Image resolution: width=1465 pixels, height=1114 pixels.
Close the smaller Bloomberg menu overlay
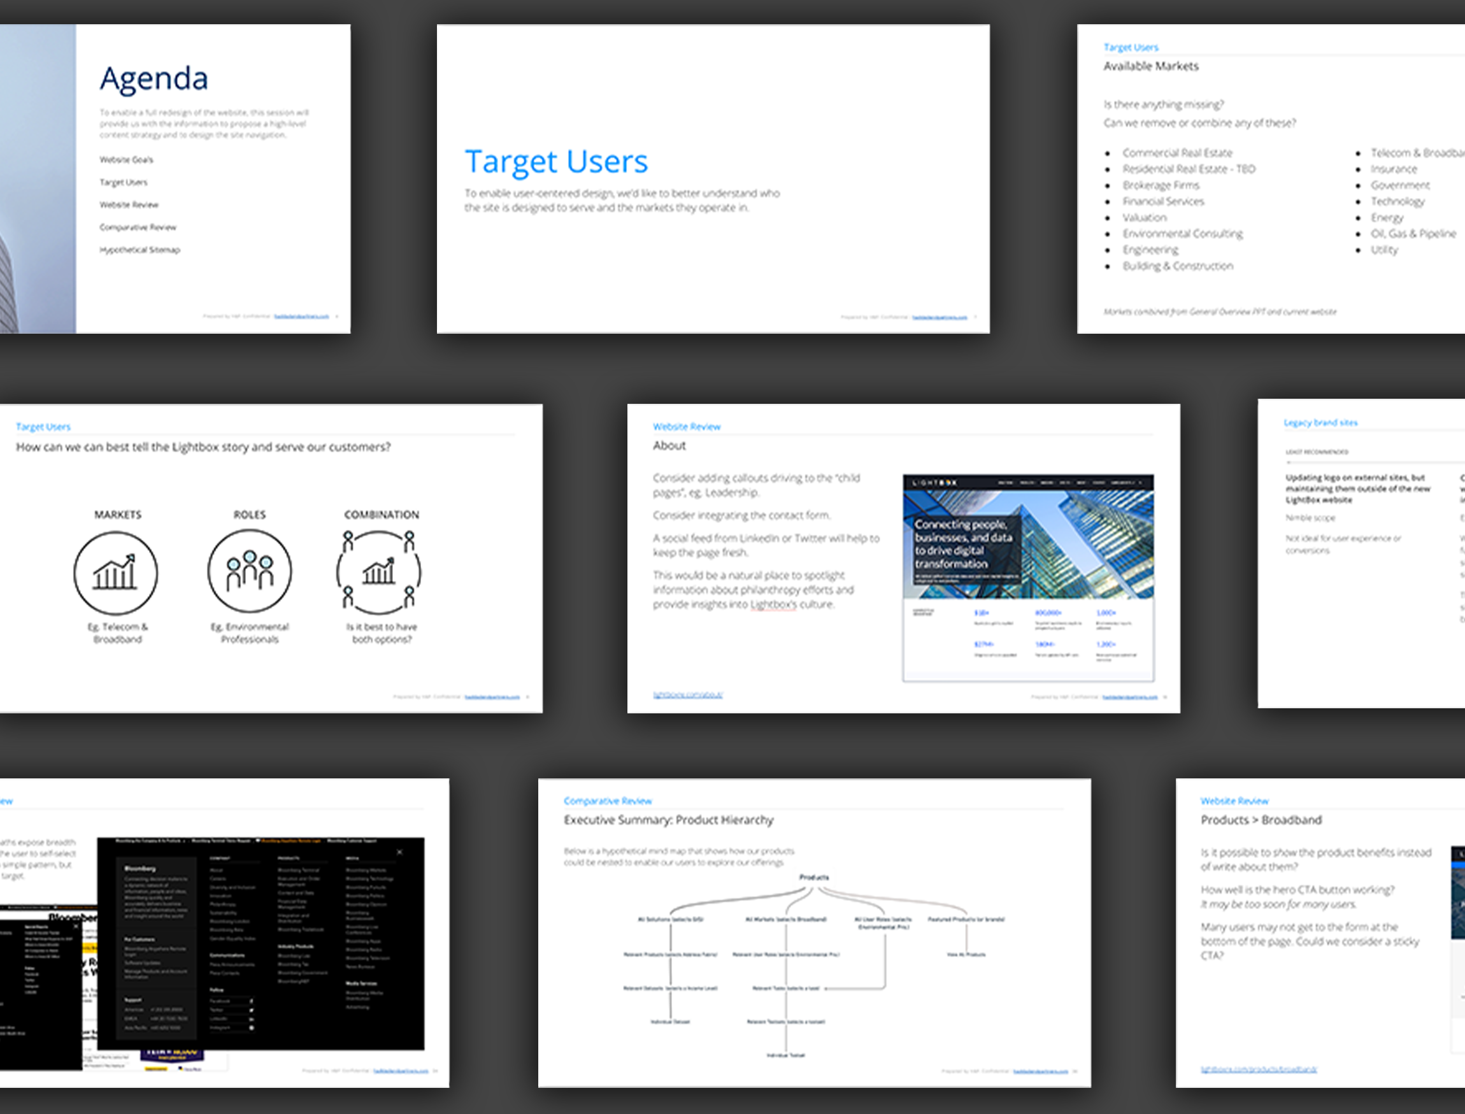click(x=76, y=925)
